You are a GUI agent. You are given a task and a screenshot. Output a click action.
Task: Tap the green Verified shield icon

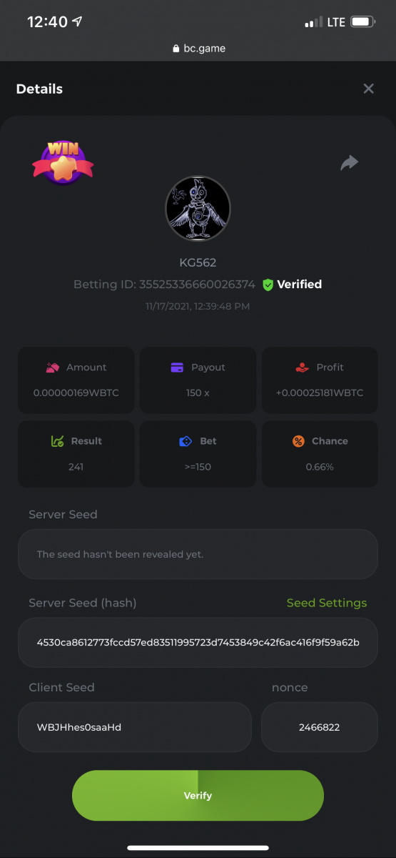pyautogui.click(x=268, y=285)
